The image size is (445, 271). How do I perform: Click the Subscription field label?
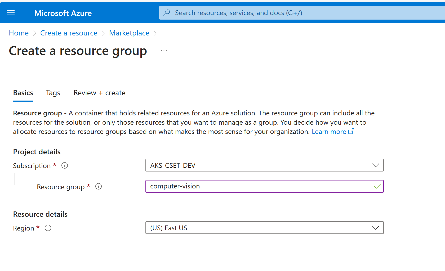coord(32,166)
